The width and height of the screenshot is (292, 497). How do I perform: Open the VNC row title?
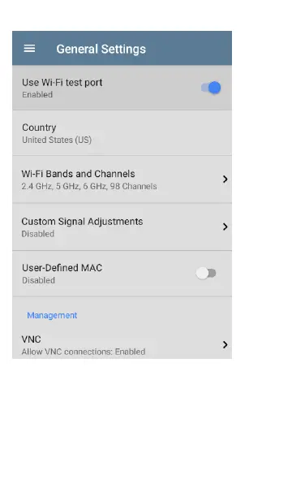31,339
